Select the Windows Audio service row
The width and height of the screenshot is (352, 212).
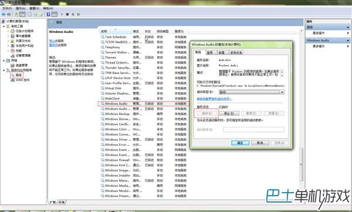pos(144,103)
